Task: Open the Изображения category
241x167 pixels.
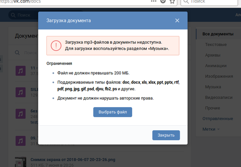Action: pyautogui.click(x=219, y=76)
